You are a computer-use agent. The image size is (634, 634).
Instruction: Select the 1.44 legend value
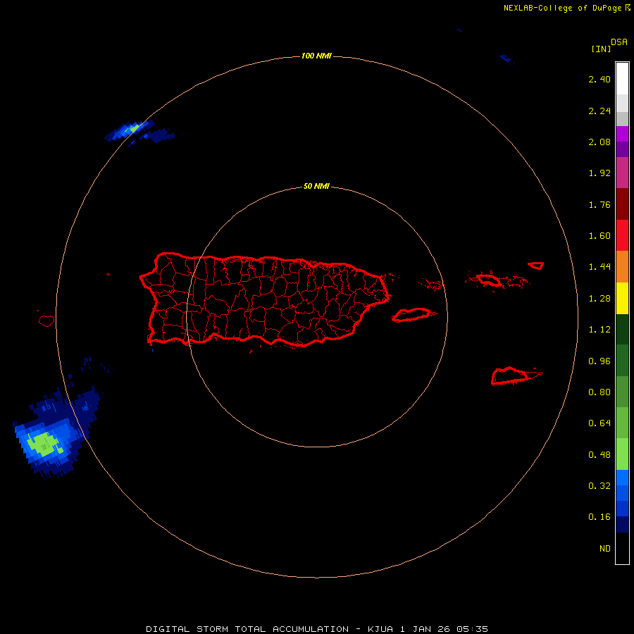click(599, 267)
